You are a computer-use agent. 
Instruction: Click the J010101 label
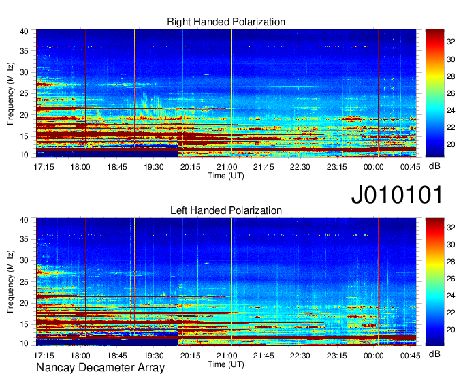pos(397,195)
